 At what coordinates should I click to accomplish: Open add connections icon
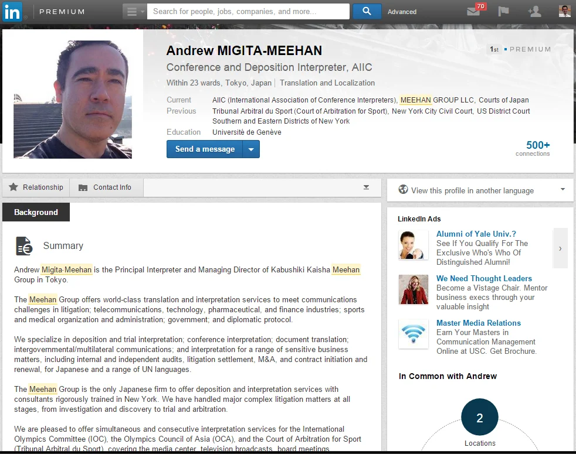pos(534,11)
